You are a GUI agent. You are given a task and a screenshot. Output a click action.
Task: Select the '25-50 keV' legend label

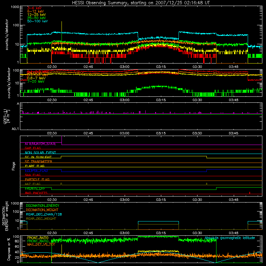(x=37, y=18)
